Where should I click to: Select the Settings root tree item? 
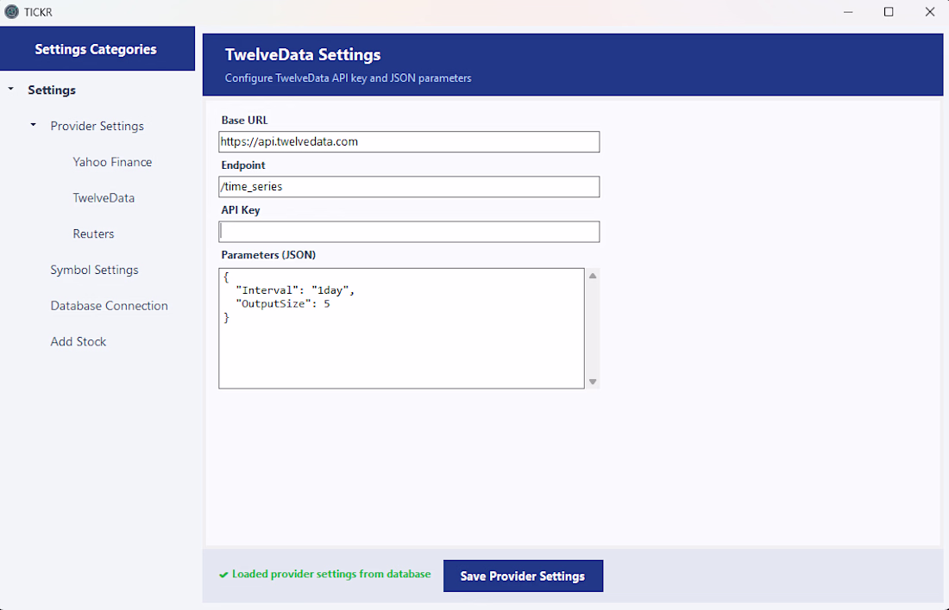(x=52, y=90)
